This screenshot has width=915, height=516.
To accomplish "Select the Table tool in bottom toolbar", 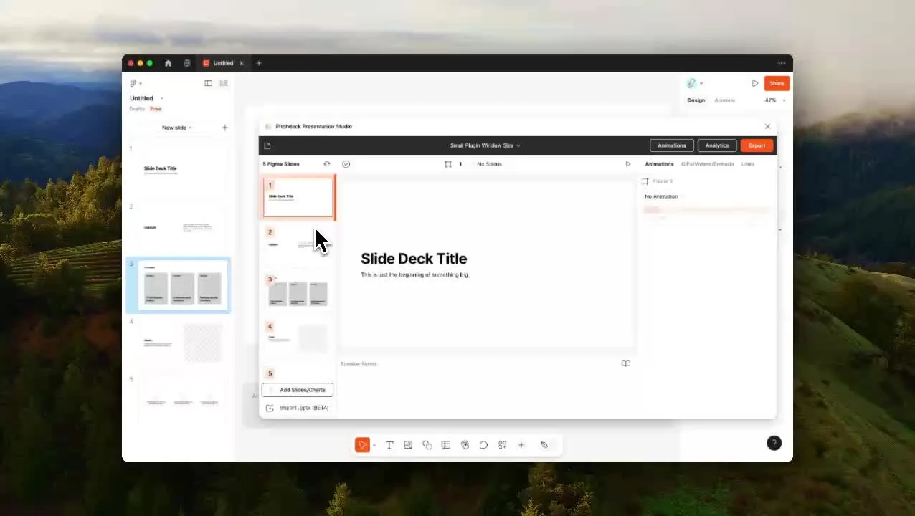I will (446, 445).
